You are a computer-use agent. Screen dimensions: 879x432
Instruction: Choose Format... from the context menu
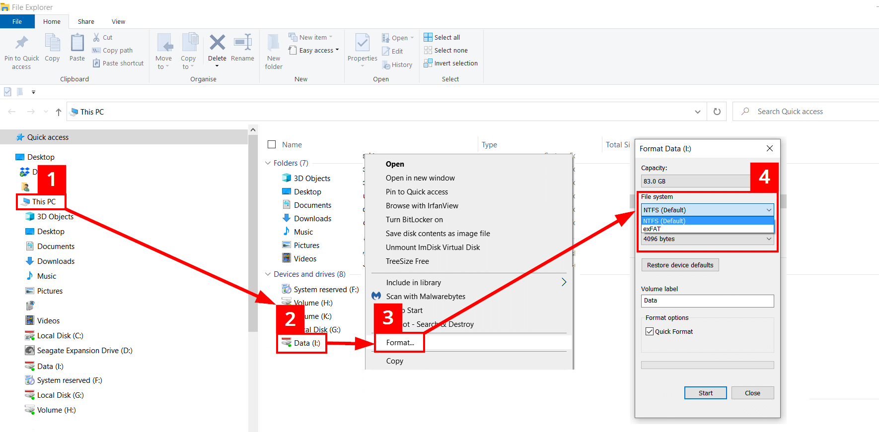(400, 343)
